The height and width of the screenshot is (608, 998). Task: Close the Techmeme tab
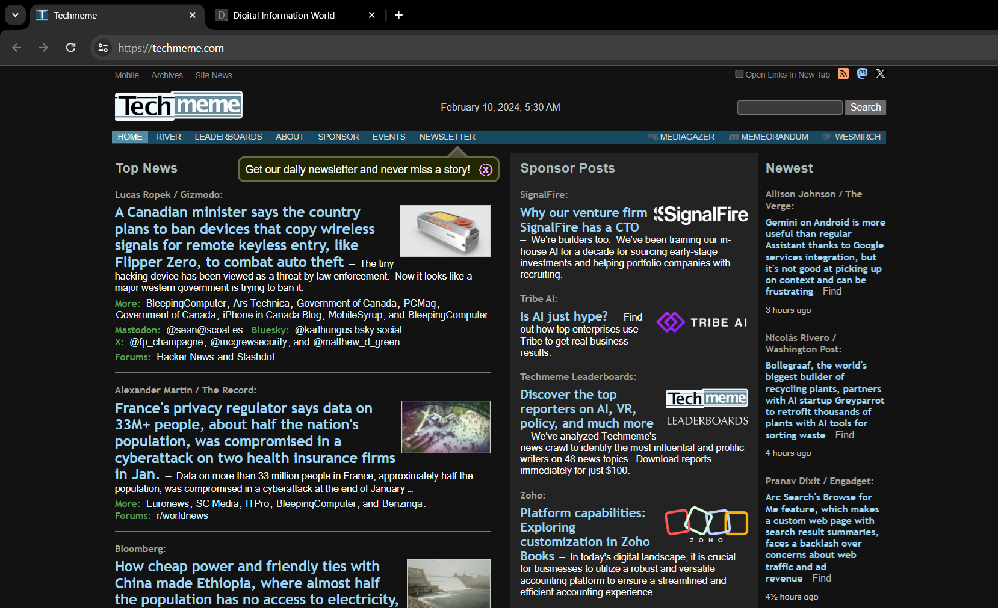tap(193, 15)
